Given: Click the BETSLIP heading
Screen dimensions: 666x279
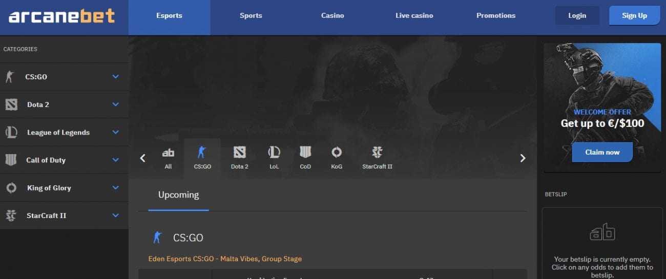Looking at the screenshot, I should click(x=556, y=195).
